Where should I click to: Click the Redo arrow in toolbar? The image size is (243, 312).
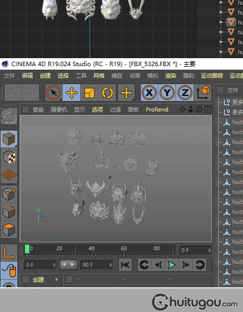point(30,93)
